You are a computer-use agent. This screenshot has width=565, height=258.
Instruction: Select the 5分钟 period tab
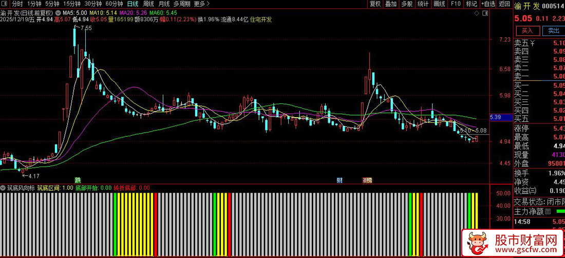(x=52, y=4)
